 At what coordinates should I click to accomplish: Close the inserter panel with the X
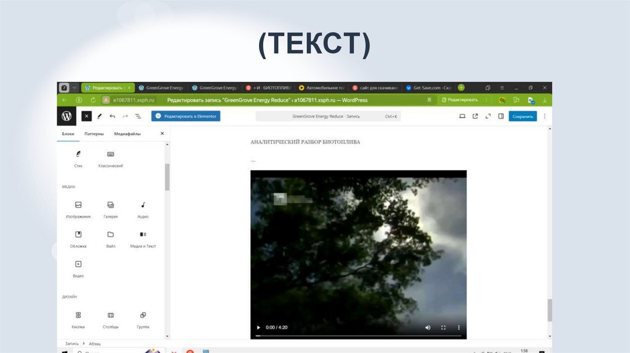pos(162,133)
